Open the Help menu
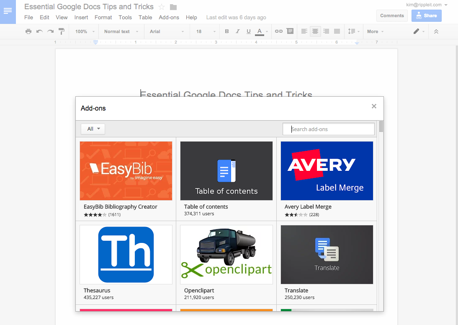The width and height of the screenshot is (458, 325). coord(191,18)
